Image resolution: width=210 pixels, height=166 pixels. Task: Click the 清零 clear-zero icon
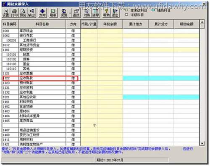click(x=95, y=13)
